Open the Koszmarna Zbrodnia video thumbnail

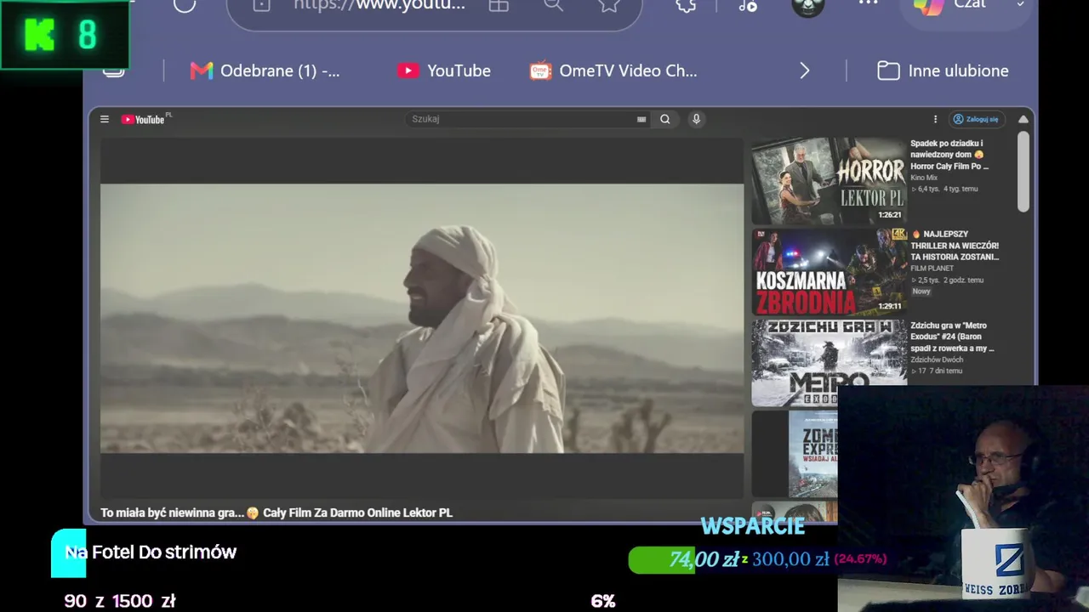pos(830,272)
